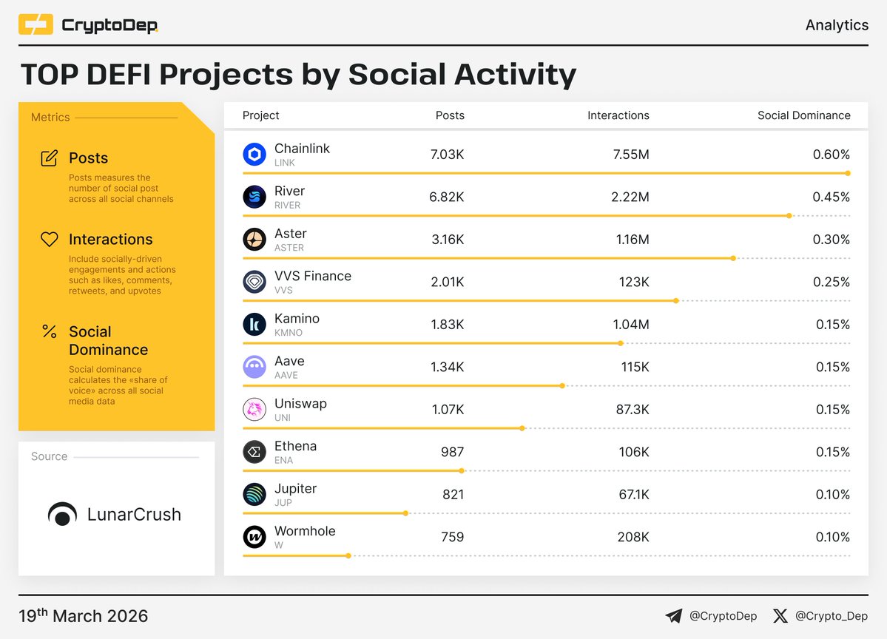
Task: Click Chainlink's social dominance progress bar
Action: click(x=547, y=173)
